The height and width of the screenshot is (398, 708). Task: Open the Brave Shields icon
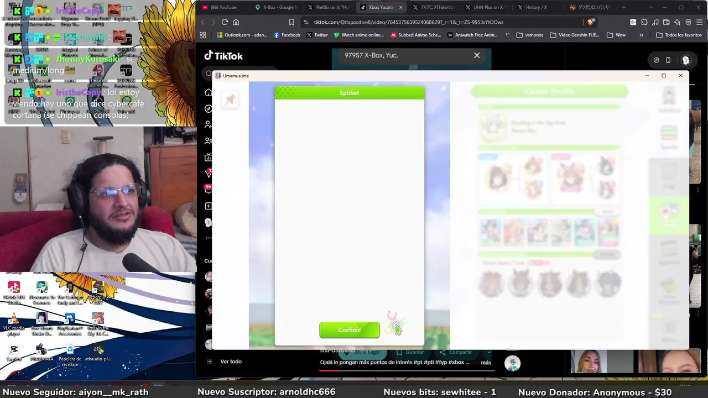coord(591,22)
